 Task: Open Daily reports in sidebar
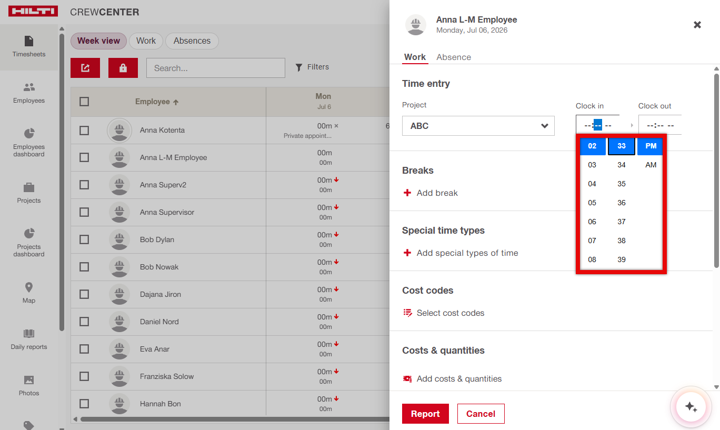(29, 339)
